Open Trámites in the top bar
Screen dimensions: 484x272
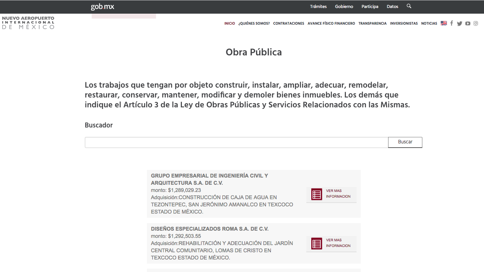(x=318, y=6)
